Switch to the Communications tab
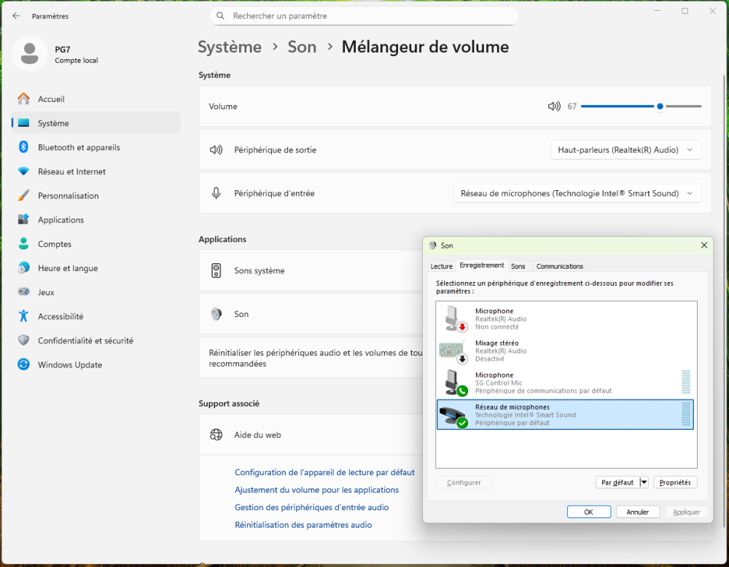This screenshot has width=729, height=567. pyautogui.click(x=559, y=266)
